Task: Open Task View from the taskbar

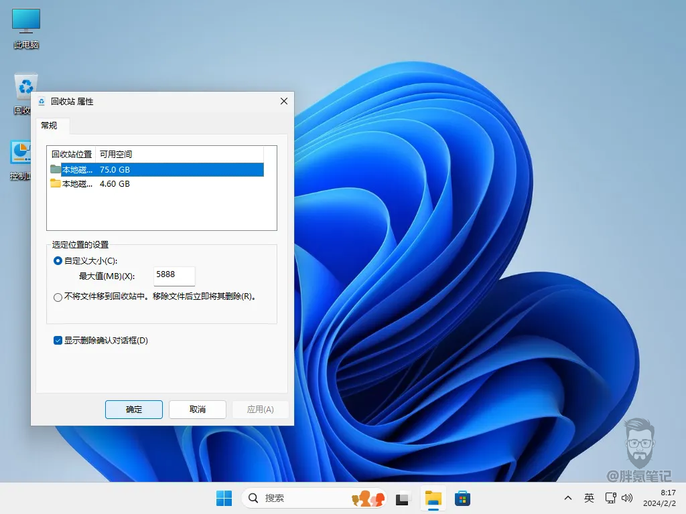Action: coord(403,498)
